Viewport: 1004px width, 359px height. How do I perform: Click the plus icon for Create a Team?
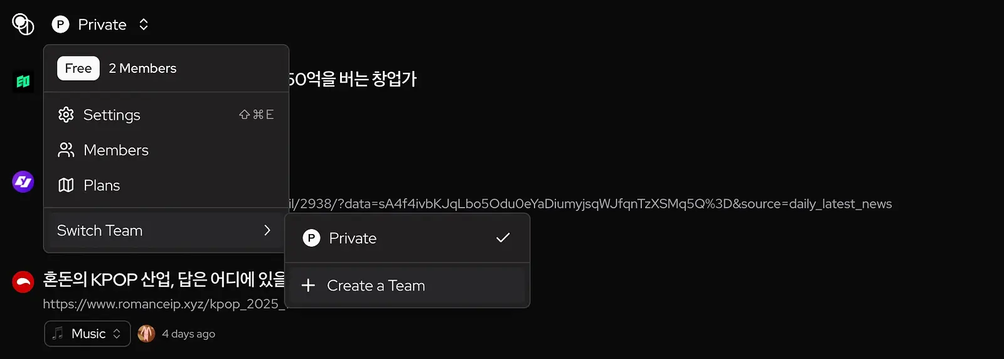(308, 286)
